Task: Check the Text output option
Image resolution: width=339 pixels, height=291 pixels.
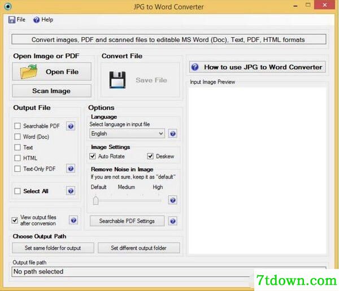Action: coord(18,147)
